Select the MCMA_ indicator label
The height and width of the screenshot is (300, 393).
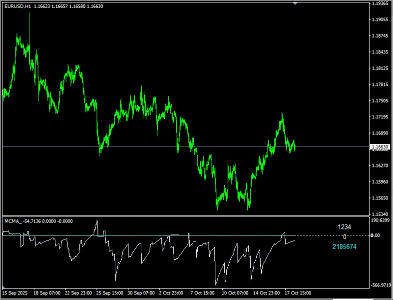point(12,221)
